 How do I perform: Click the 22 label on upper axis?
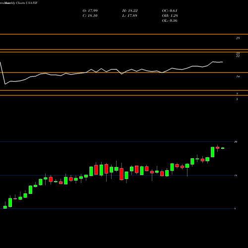point(238,56)
